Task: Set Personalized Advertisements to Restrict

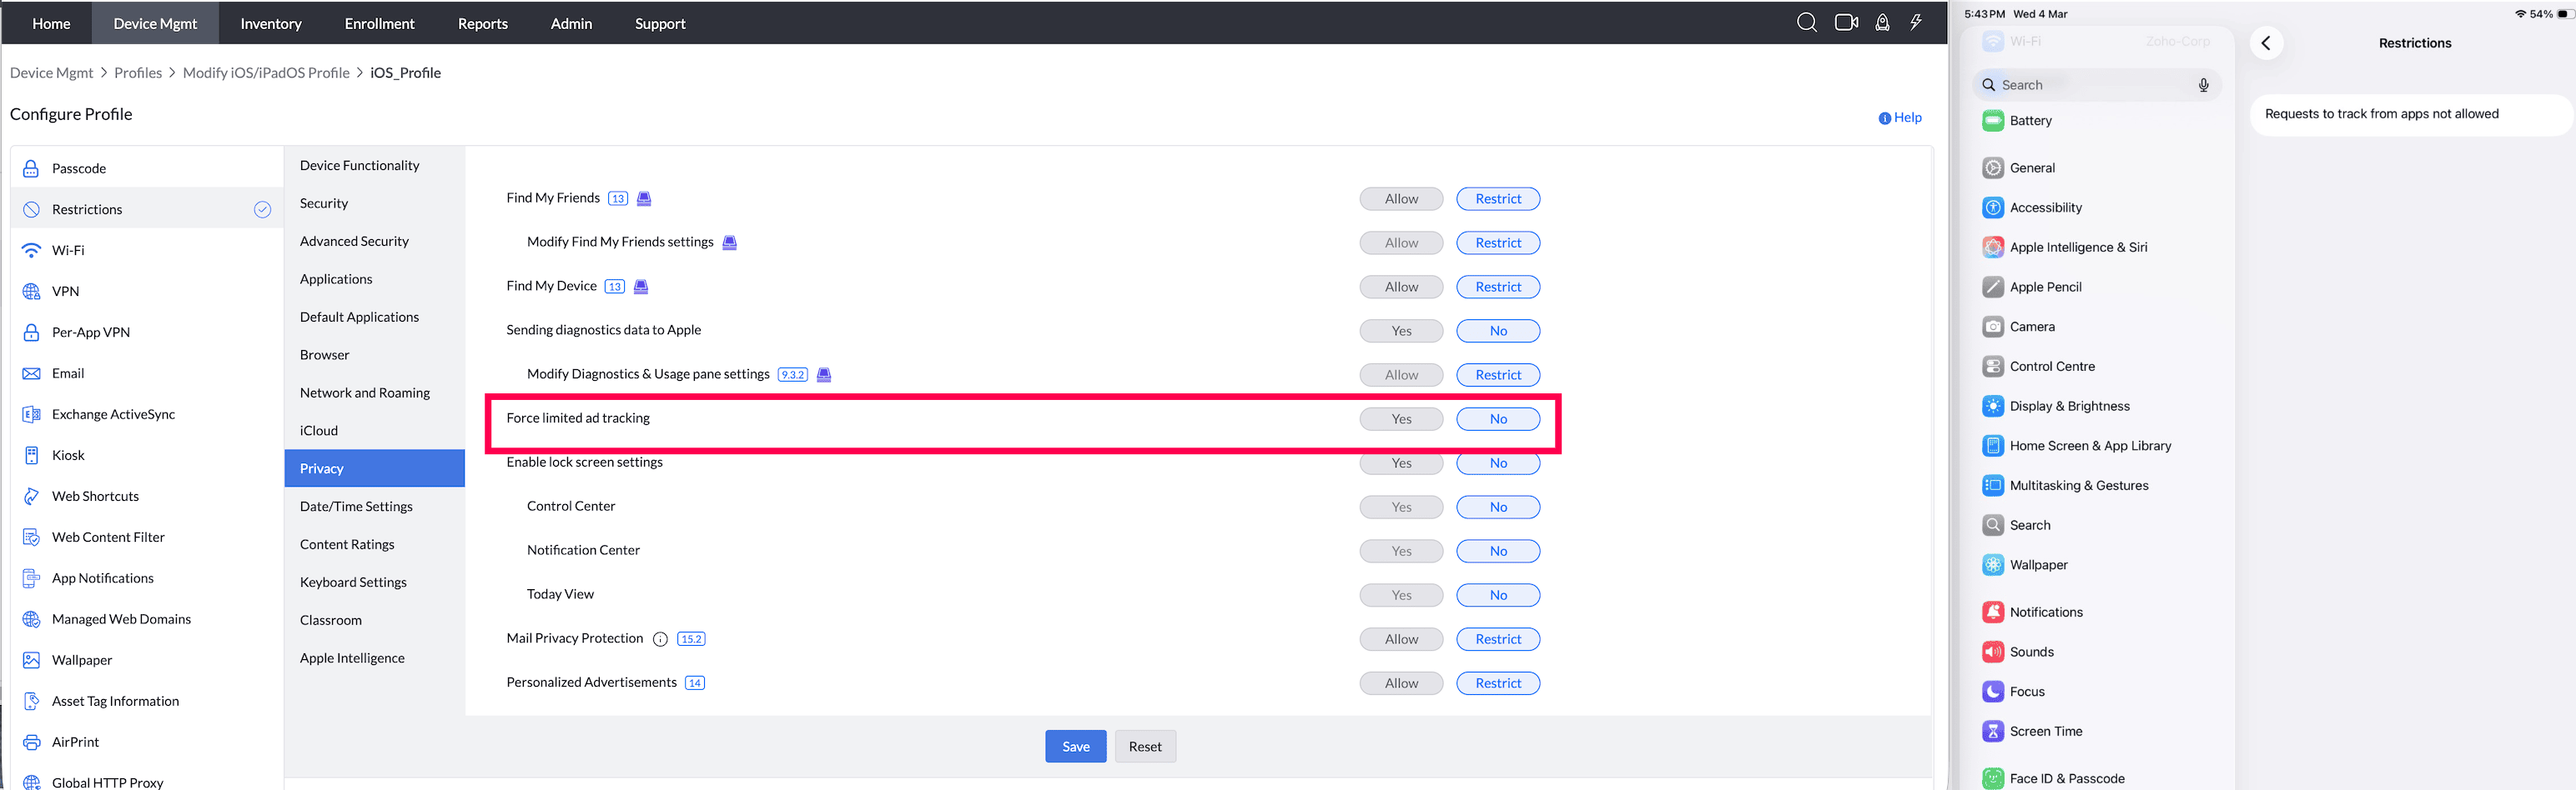Action: click(x=1498, y=683)
